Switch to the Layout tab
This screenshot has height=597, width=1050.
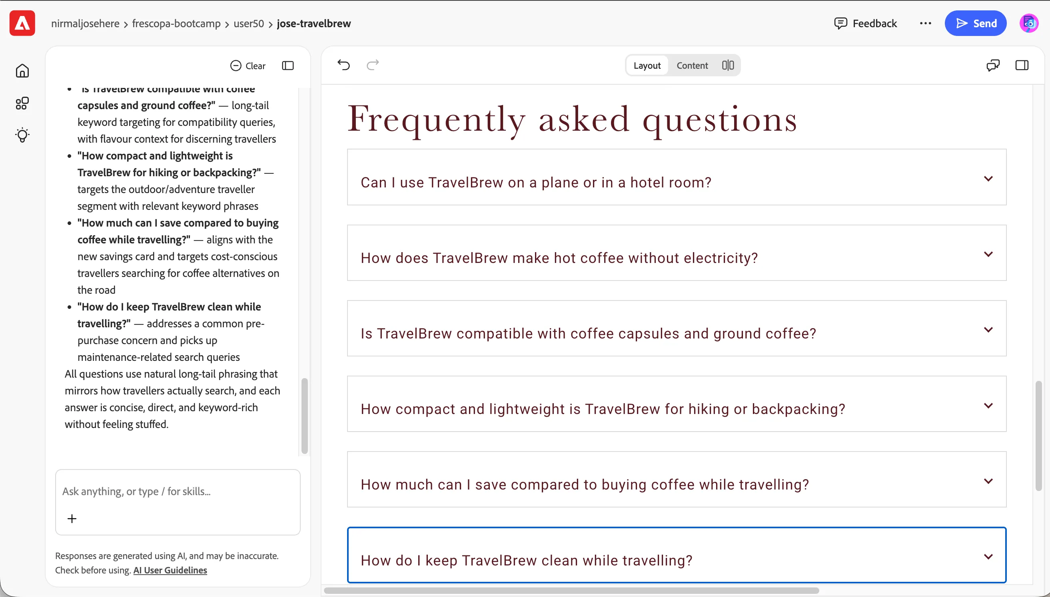tap(647, 65)
